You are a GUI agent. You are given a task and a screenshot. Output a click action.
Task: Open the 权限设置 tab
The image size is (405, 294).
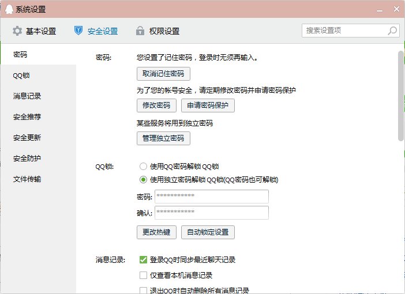pos(157,31)
